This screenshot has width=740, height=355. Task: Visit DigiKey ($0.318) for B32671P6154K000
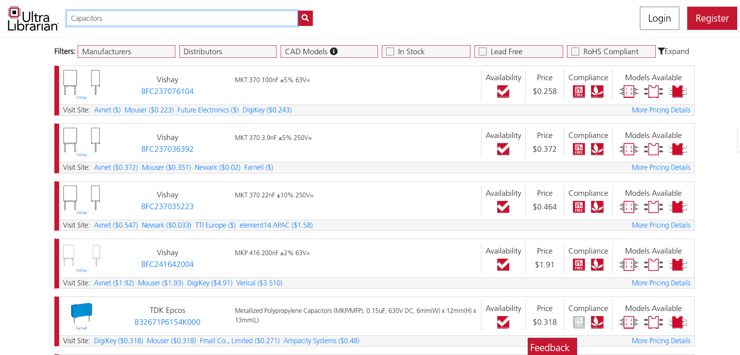tap(118, 341)
